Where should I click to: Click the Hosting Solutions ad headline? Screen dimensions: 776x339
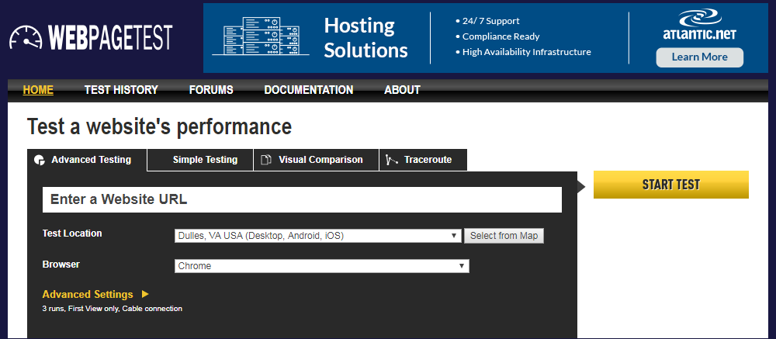coord(365,38)
